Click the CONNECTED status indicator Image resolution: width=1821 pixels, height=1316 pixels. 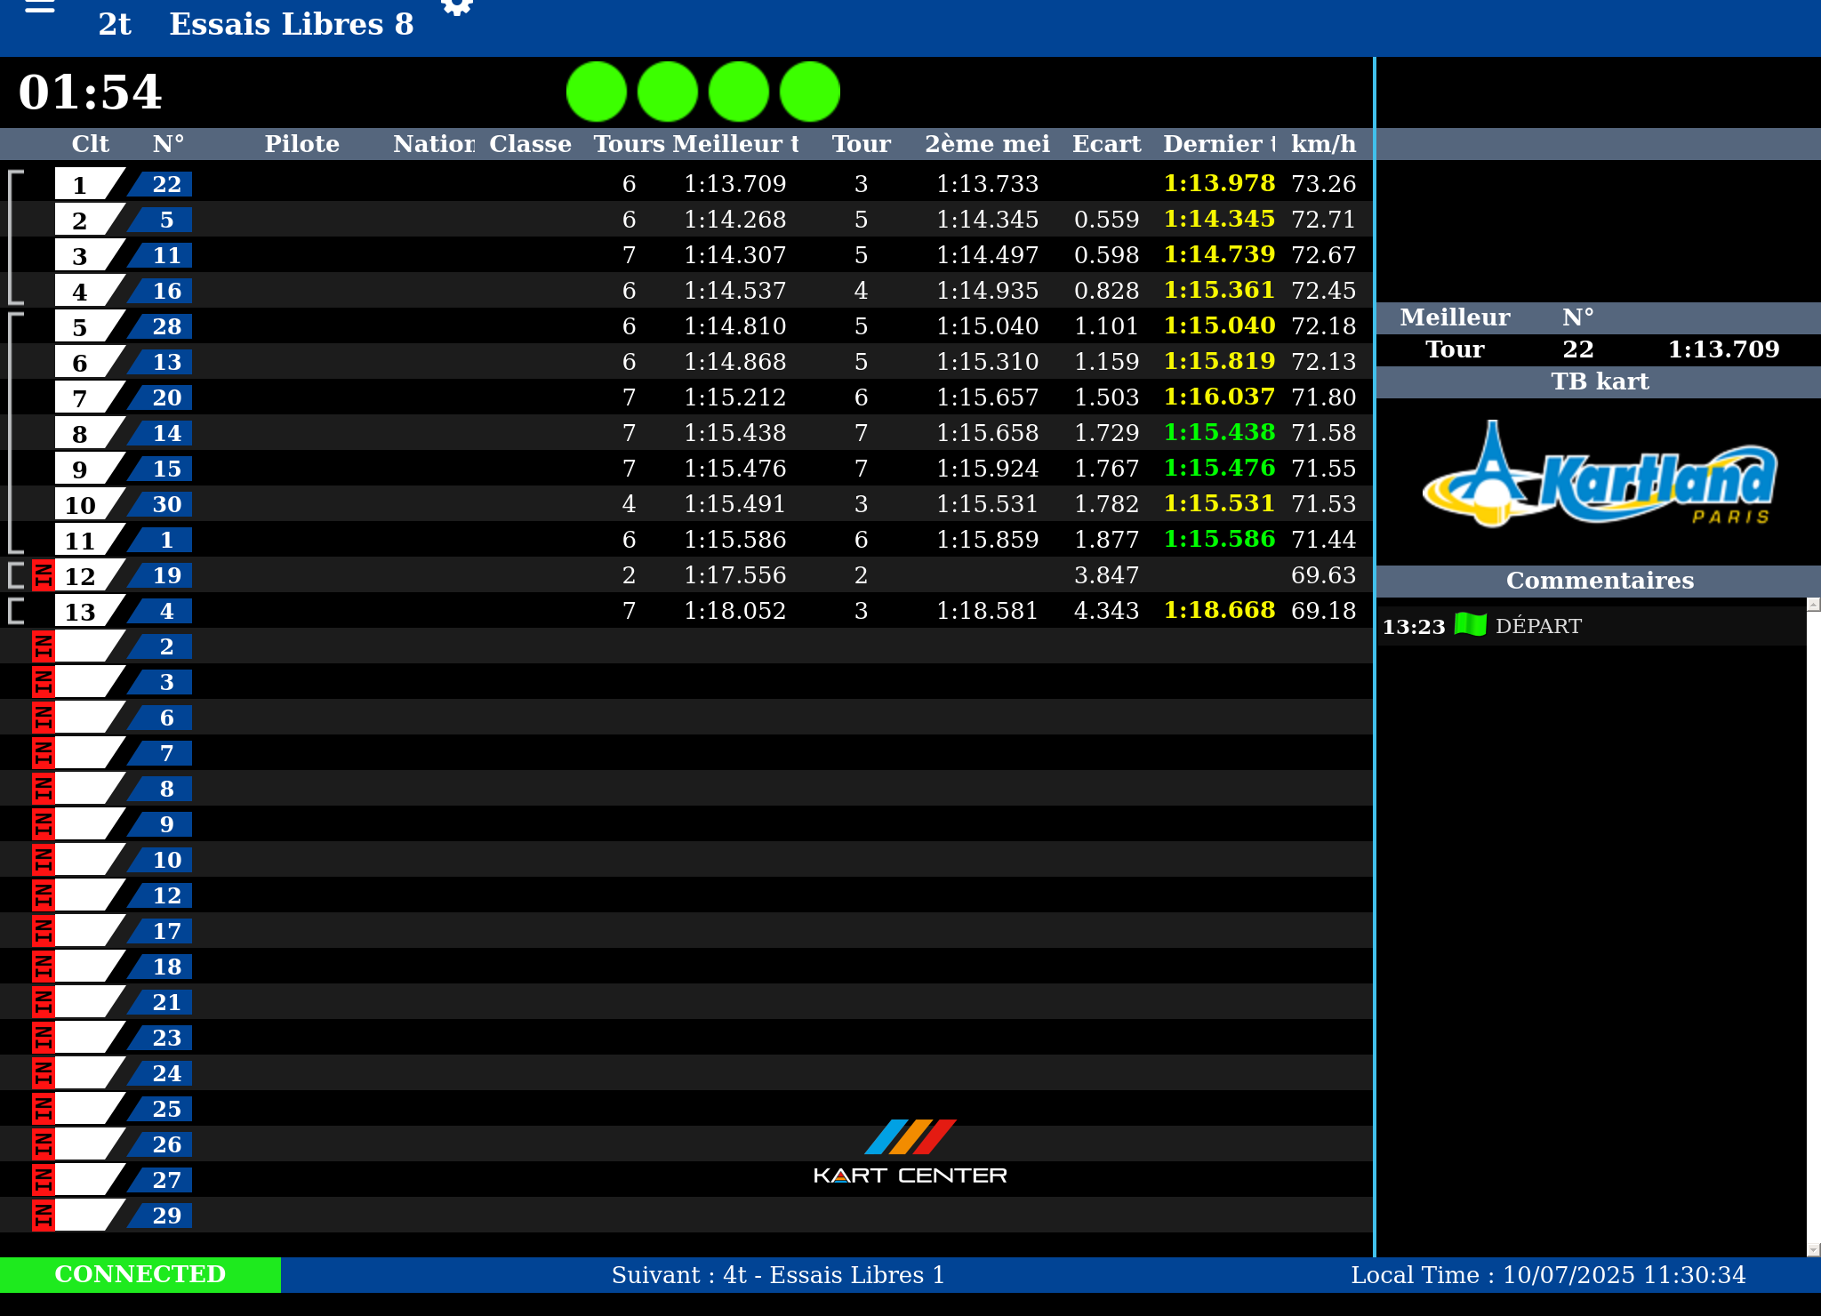tap(140, 1274)
